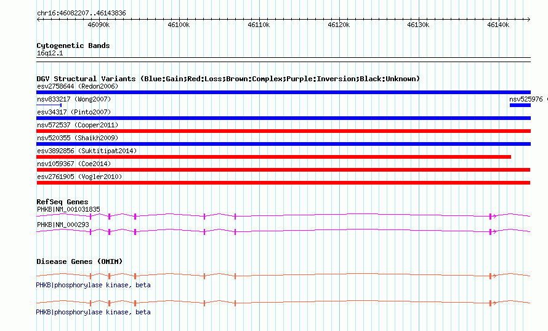Viewport: 548px width, 331px height.
Task: Open variant label nsv833217 (Wong2007)
Action: click(x=74, y=99)
